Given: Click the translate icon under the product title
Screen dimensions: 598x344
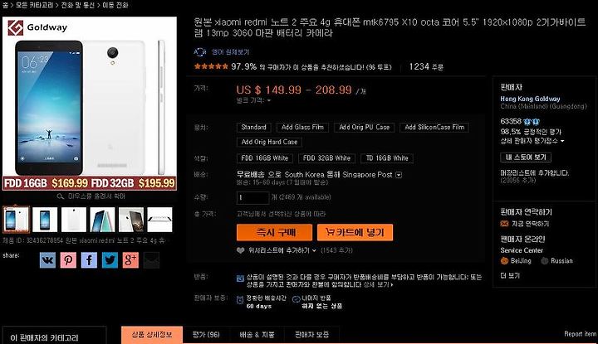Looking at the screenshot, I should (200, 52).
